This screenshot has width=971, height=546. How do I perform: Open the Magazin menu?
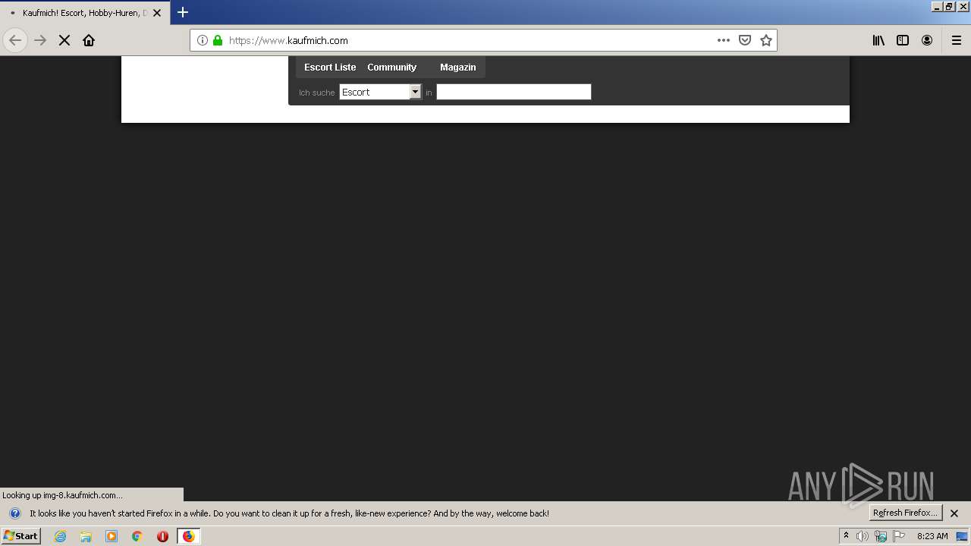(x=457, y=67)
